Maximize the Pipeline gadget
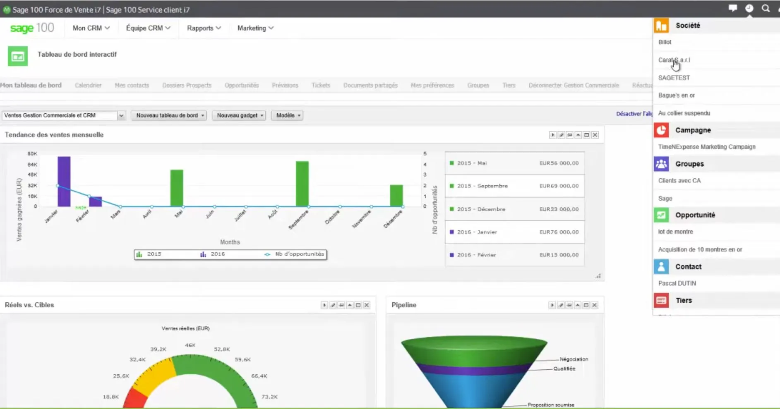Screen dimensions: 780x409 pyautogui.click(x=586, y=305)
